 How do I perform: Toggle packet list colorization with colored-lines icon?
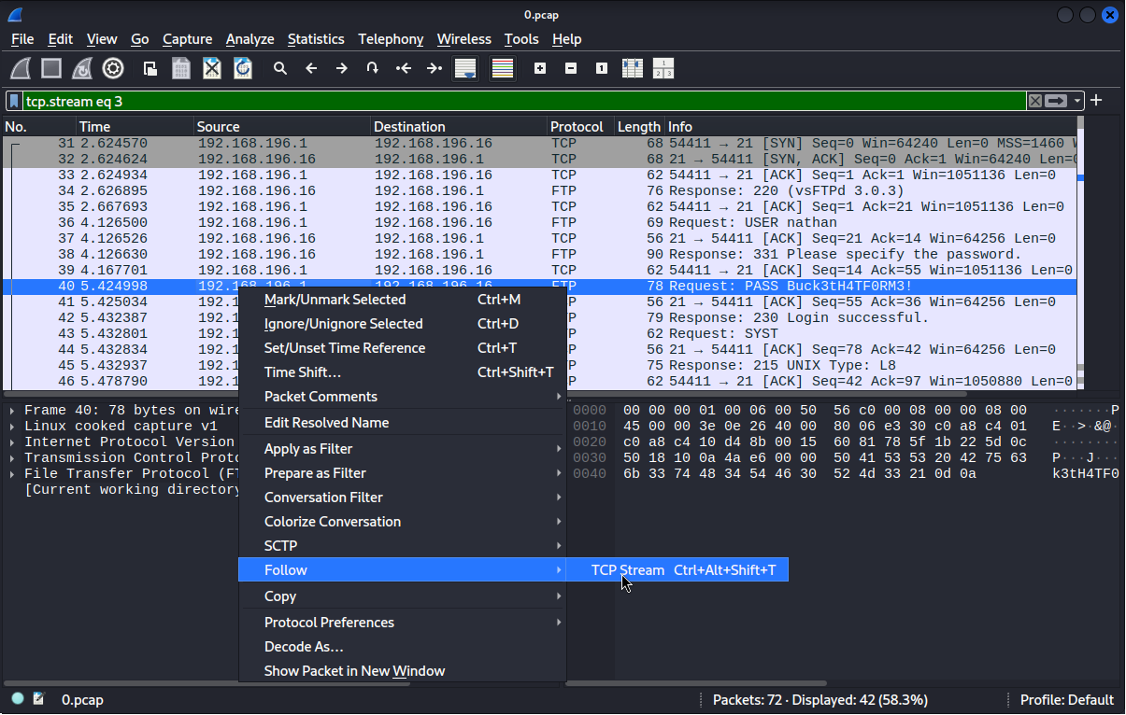coord(503,68)
